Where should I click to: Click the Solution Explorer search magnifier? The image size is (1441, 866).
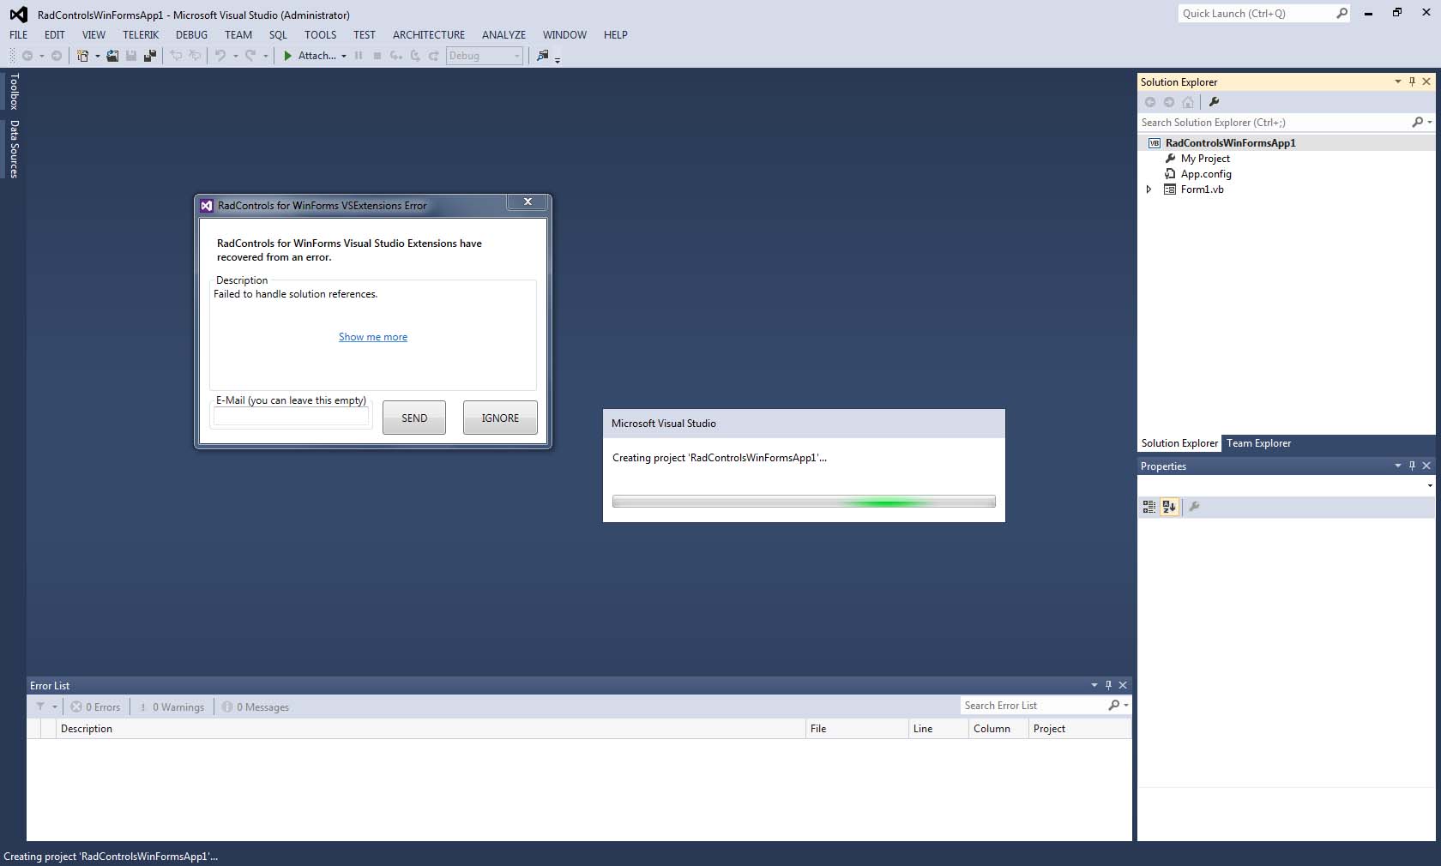click(x=1418, y=123)
